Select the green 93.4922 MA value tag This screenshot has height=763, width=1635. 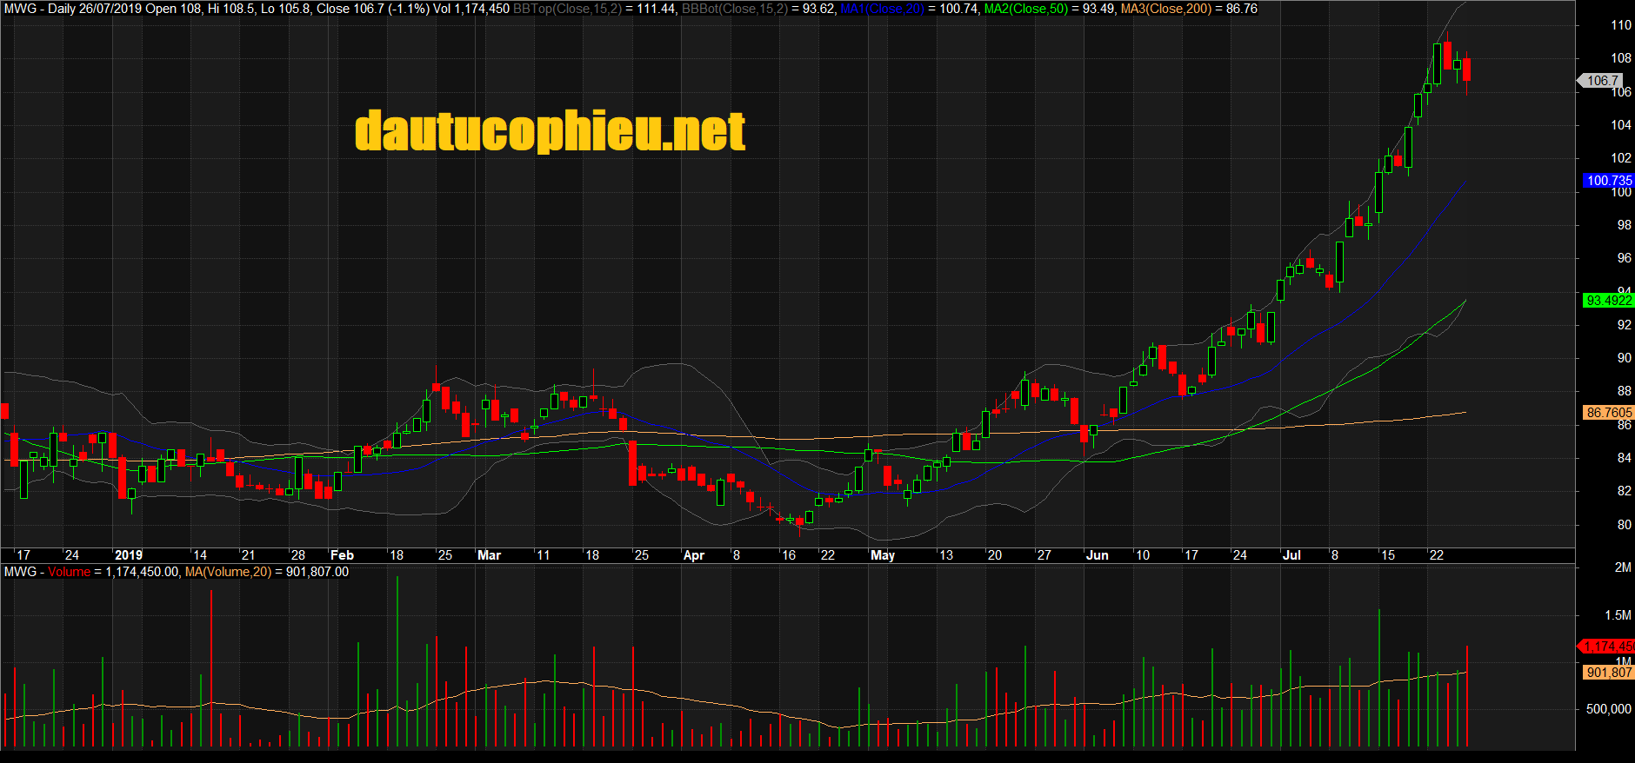[1608, 301]
